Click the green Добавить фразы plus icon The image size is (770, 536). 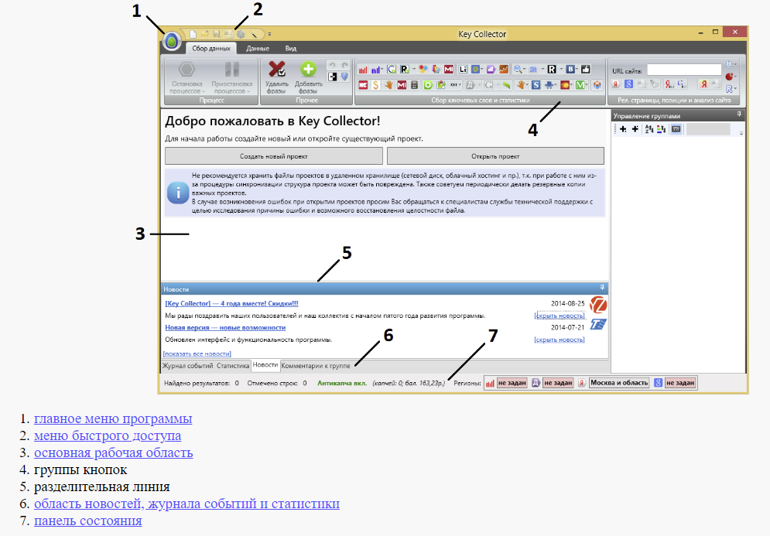tap(307, 69)
